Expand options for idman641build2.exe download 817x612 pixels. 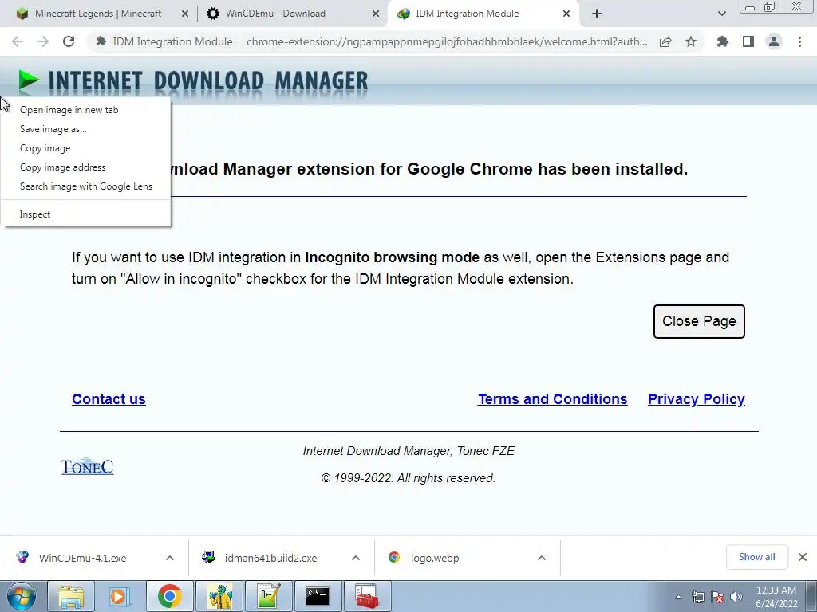pyautogui.click(x=356, y=558)
